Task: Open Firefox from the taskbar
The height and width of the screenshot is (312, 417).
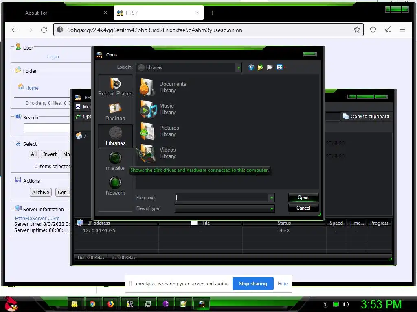Action: [110, 304]
